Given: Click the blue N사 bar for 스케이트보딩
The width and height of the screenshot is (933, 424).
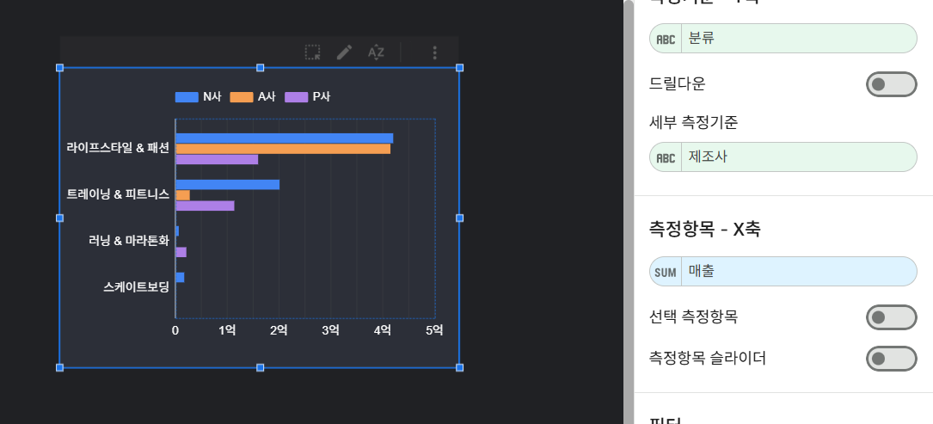Looking at the screenshot, I should click(x=180, y=278).
